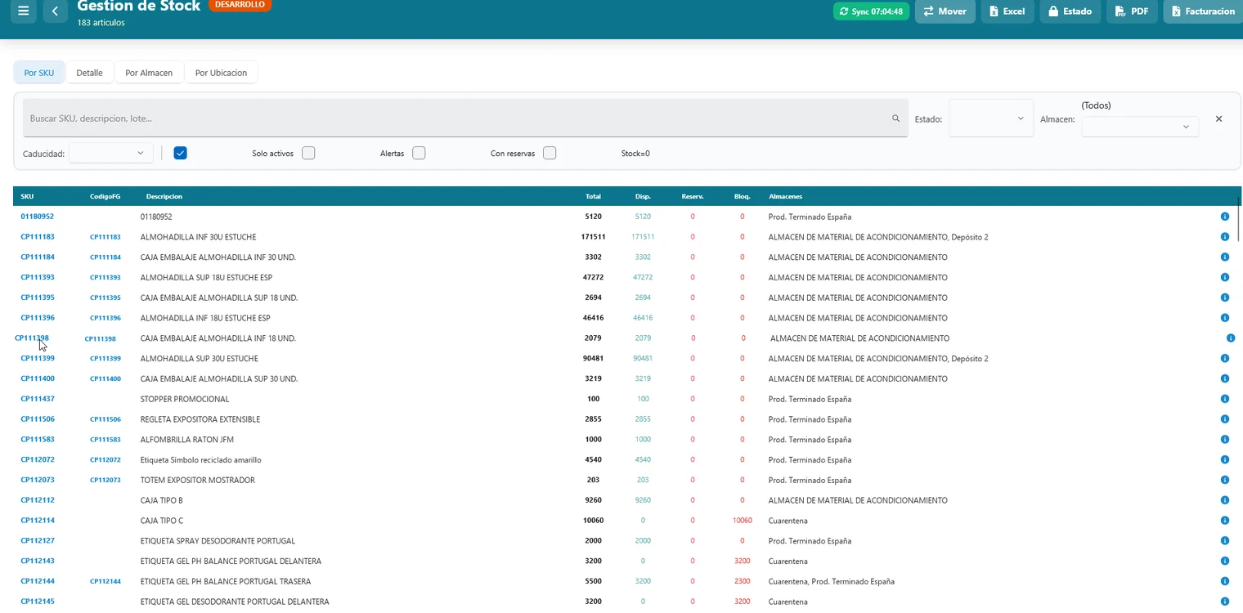Image resolution: width=1243 pixels, height=613 pixels.
Task: Switch to Por Ubicacion tab
Action: 221,73
